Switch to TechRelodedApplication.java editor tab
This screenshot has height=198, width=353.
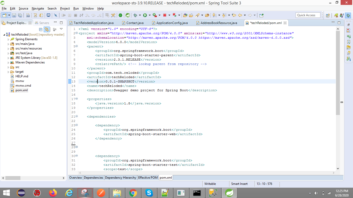91,23
